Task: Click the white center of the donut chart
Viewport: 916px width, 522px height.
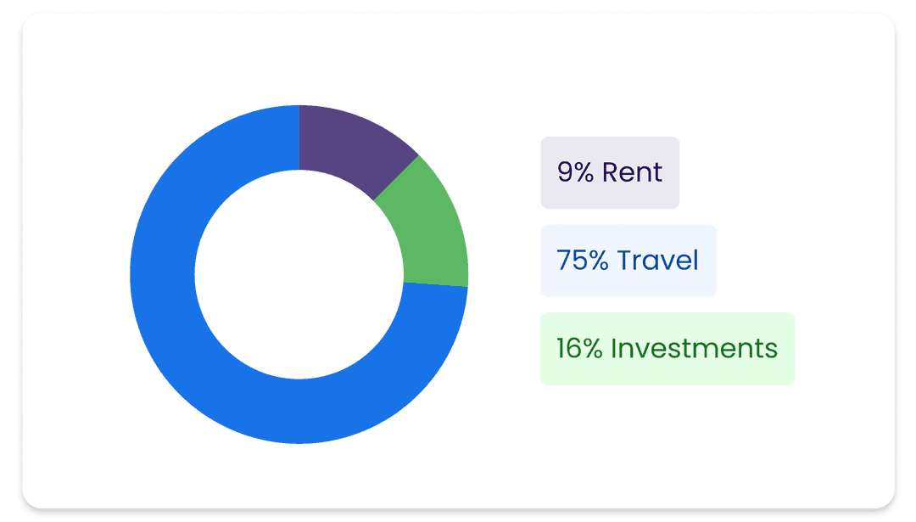Action: coord(299,274)
